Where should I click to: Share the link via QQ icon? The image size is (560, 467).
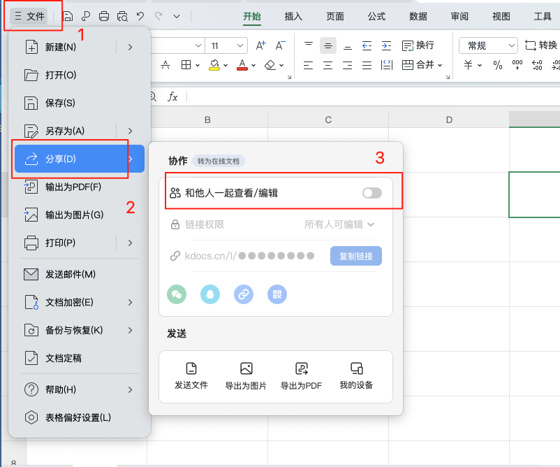210,294
